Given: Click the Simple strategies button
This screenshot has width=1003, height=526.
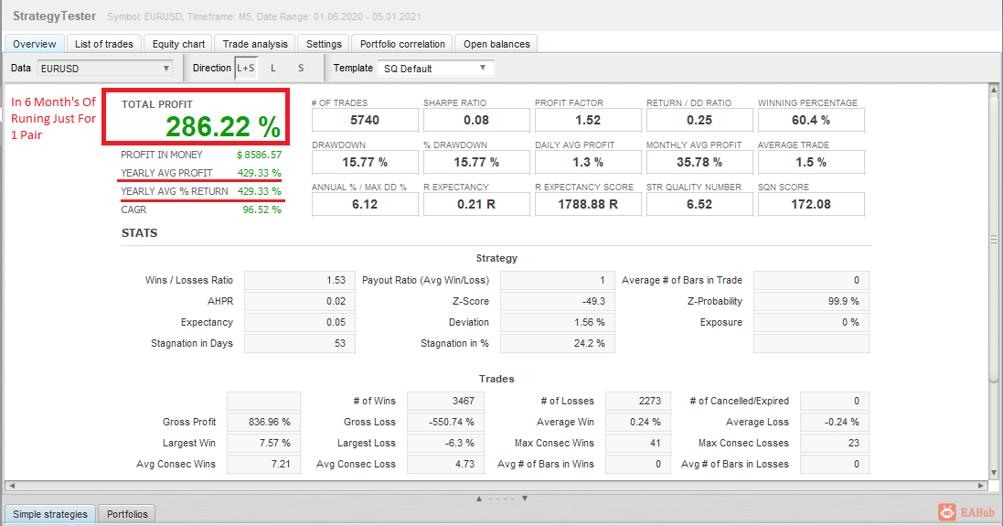Looking at the screenshot, I should click(50, 514).
